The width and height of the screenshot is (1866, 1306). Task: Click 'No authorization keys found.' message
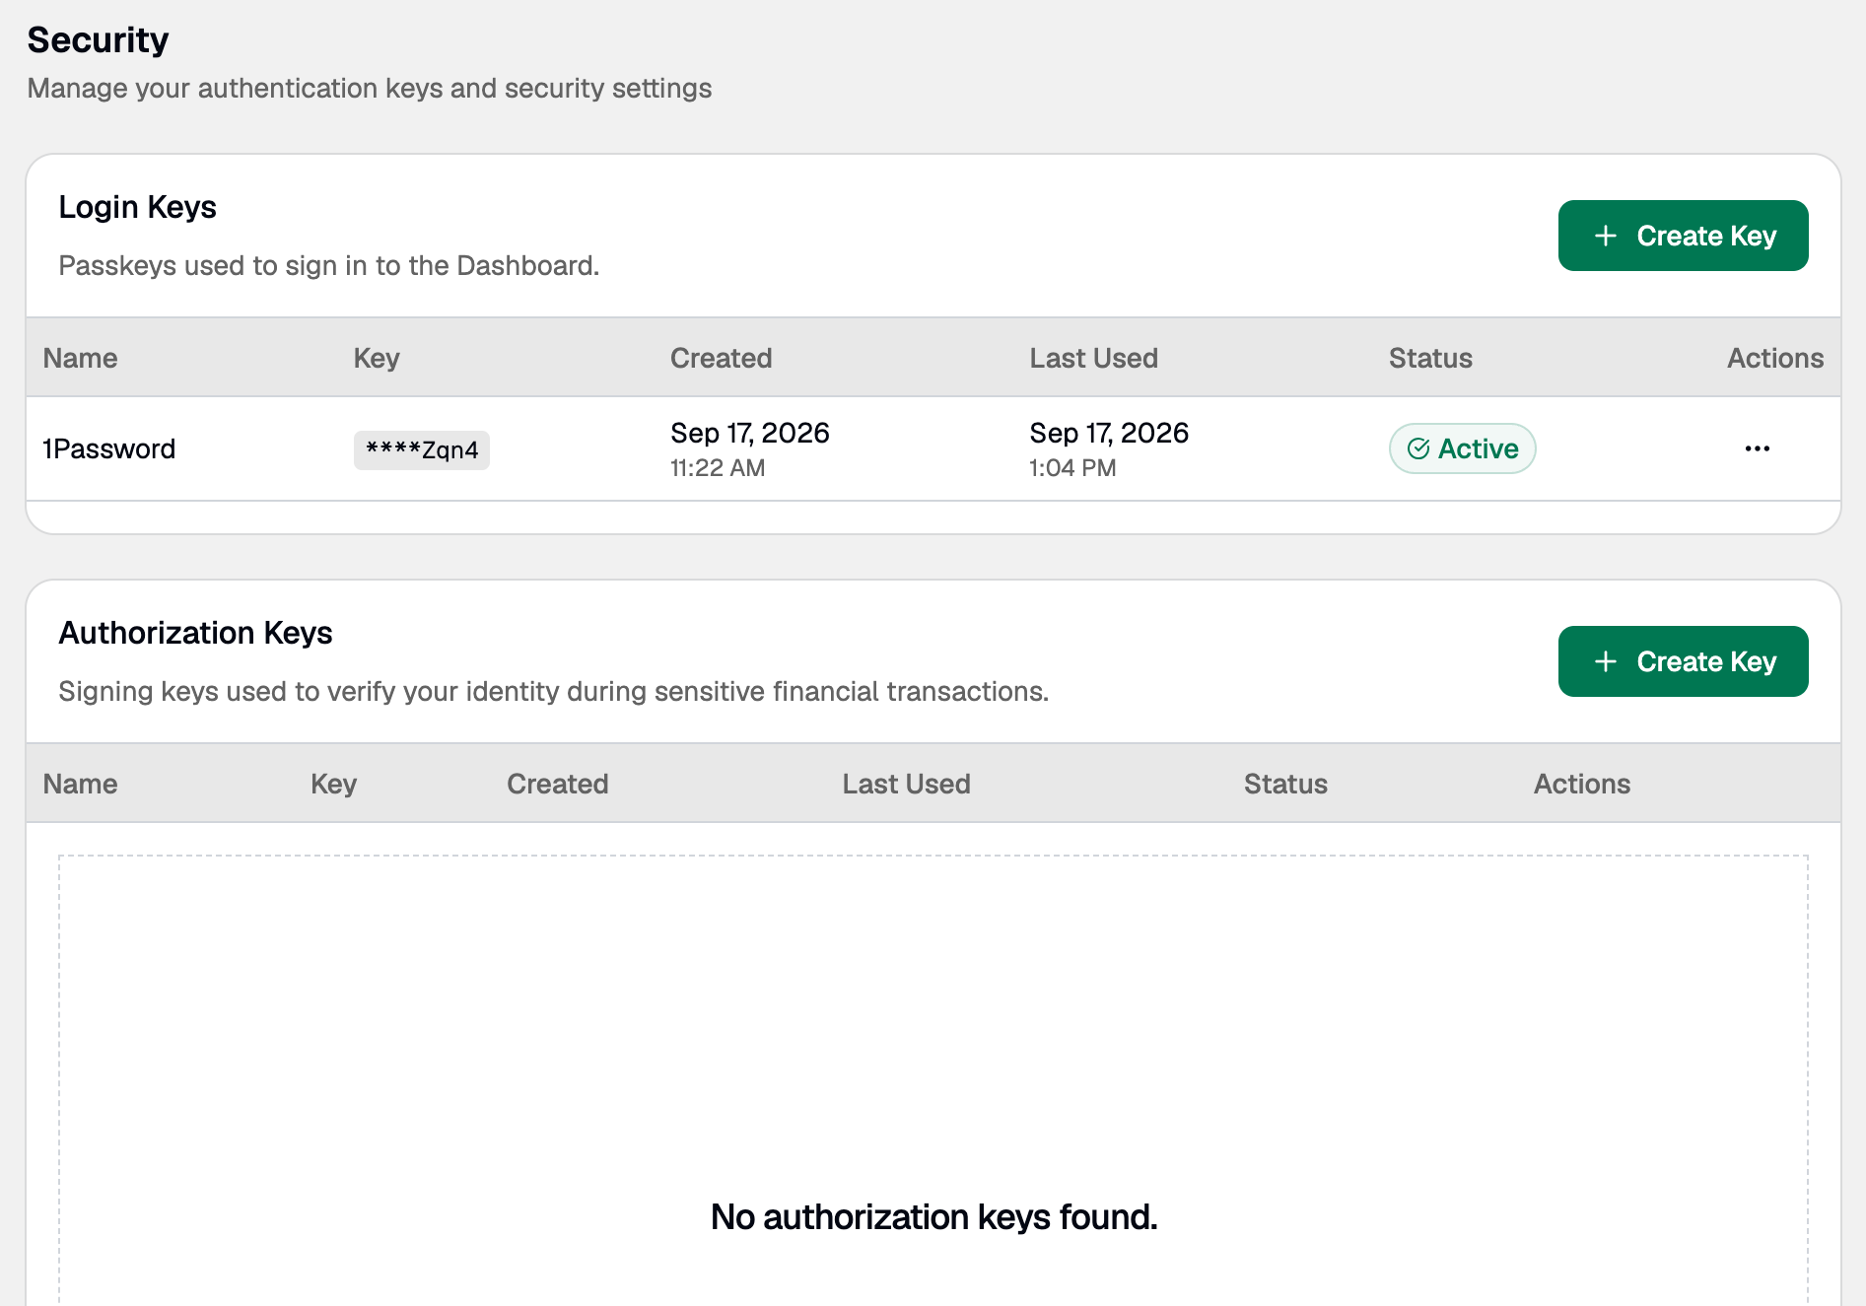(x=933, y=1217)
